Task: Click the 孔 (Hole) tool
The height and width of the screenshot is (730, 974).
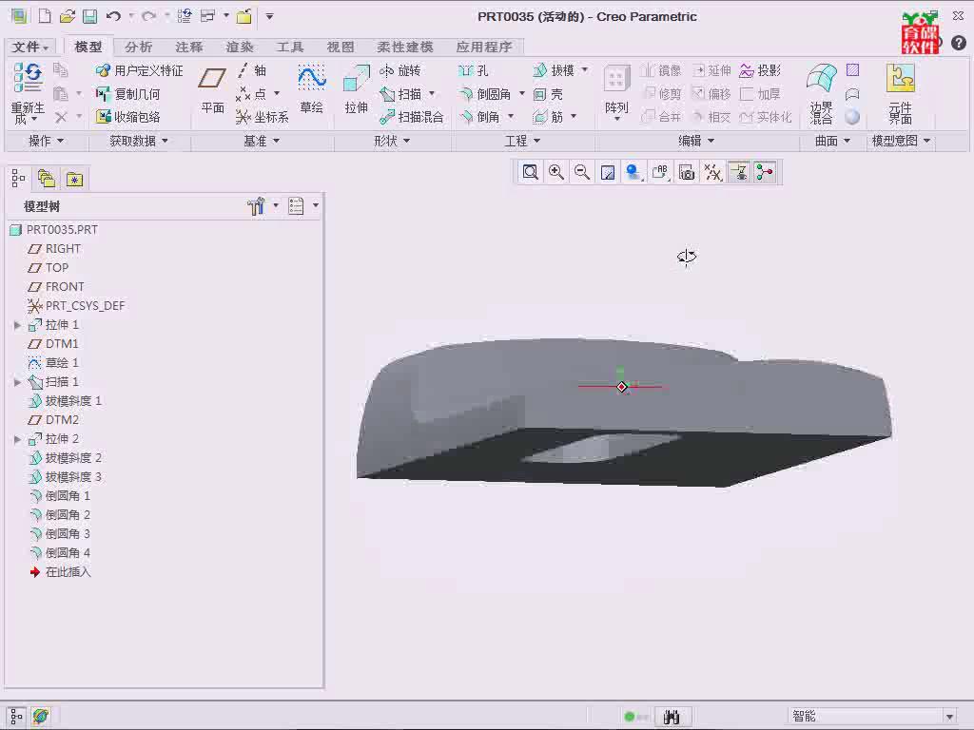Action: (x=473, y=70)
